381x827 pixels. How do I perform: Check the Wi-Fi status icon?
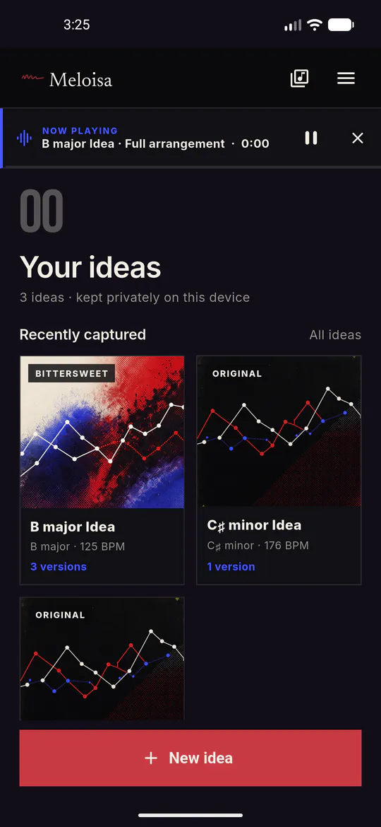pyautogui.click(x=315, y=25)
